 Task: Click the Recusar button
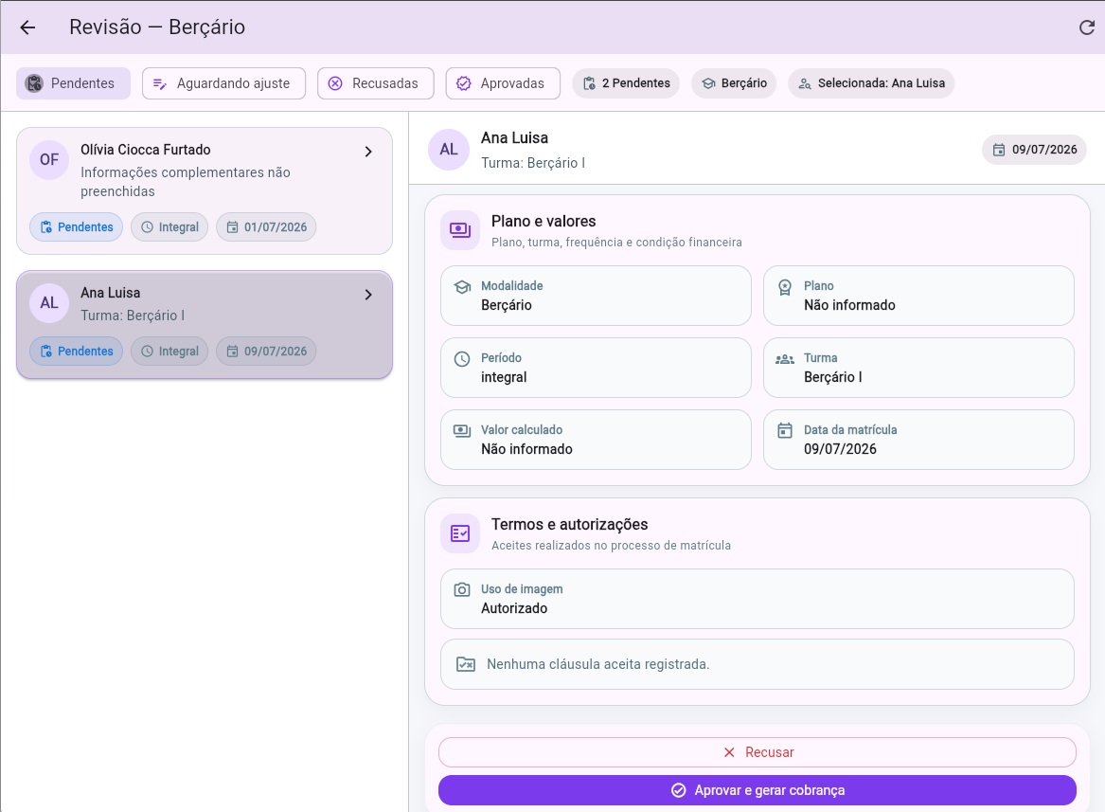pos(757,752)
